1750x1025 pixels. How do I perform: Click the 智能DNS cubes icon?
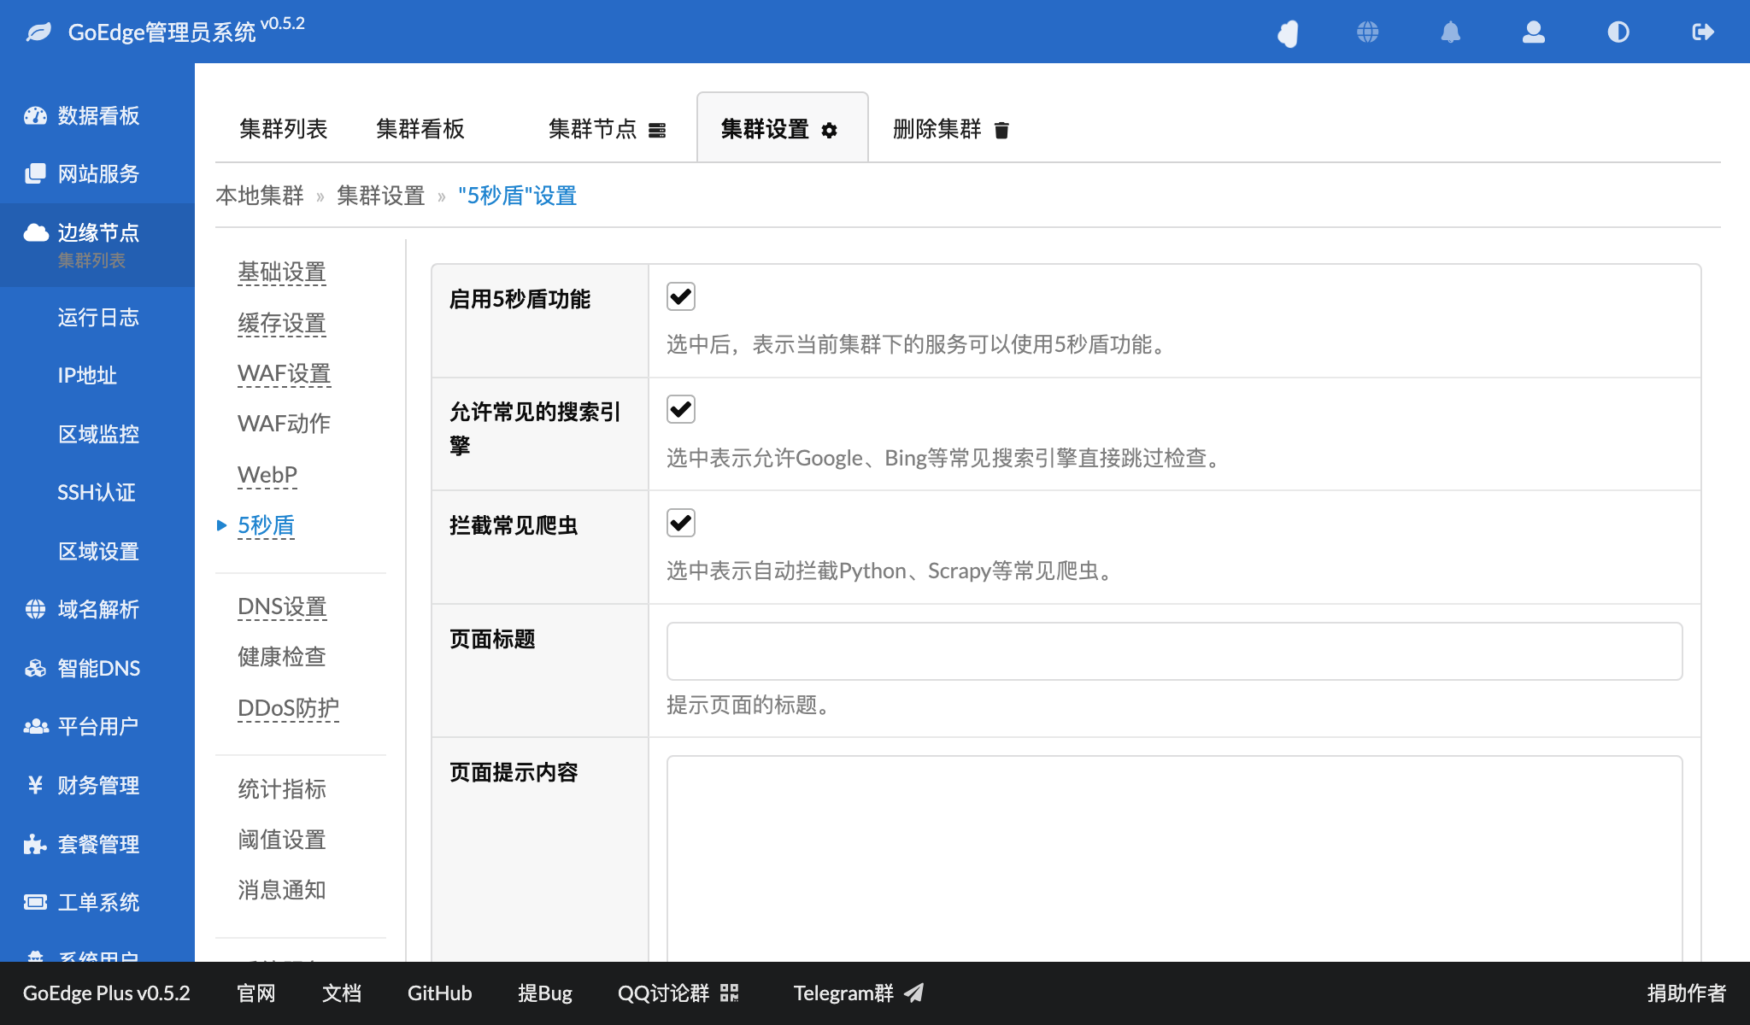pyautogui.click(x=35, y=668)
